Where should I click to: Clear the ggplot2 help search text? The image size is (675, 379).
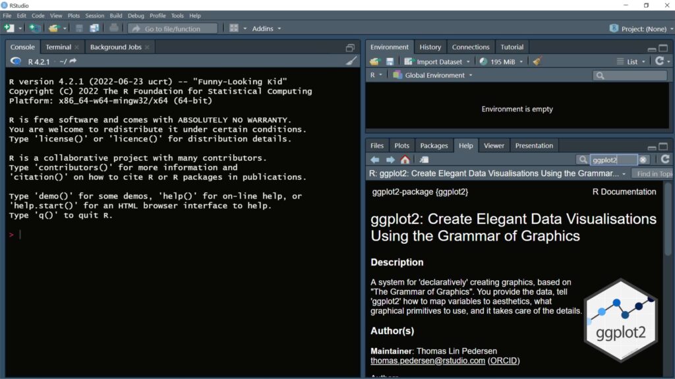coord(643,160)
